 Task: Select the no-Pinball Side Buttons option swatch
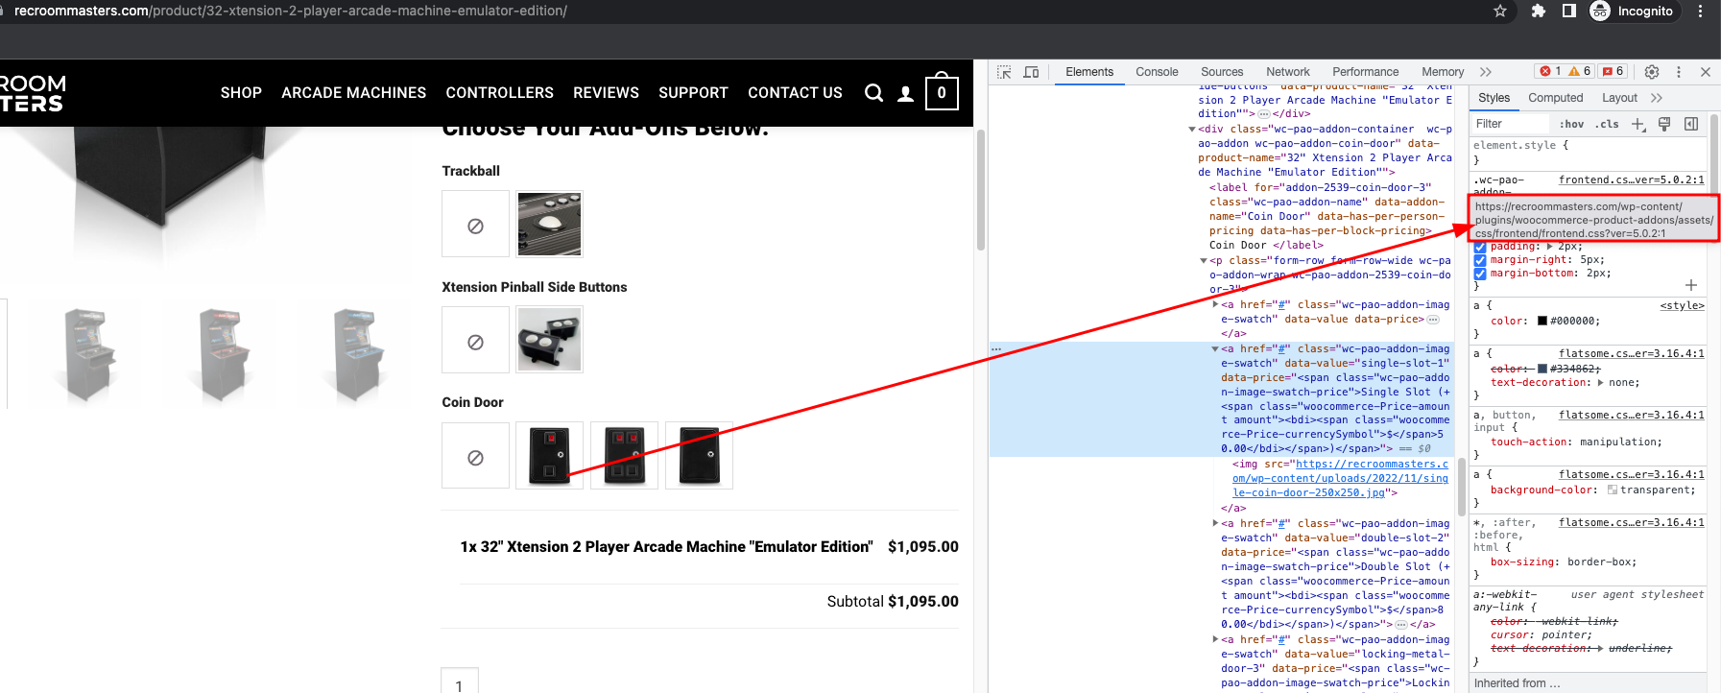coord(475,340)
